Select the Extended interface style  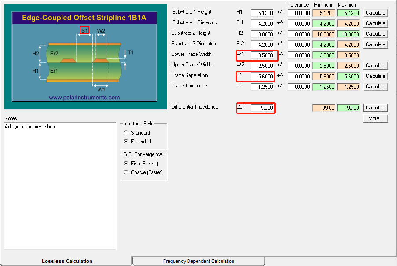point(127,142)
